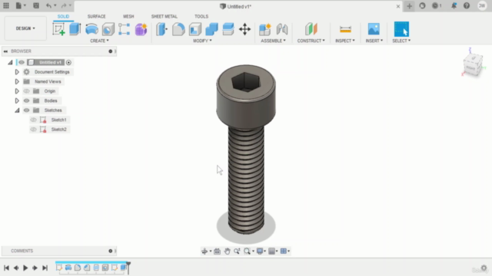This screenshot has width=492, height=276.
Task: Toggle the Browser panel pin dot
Action: 111,51
